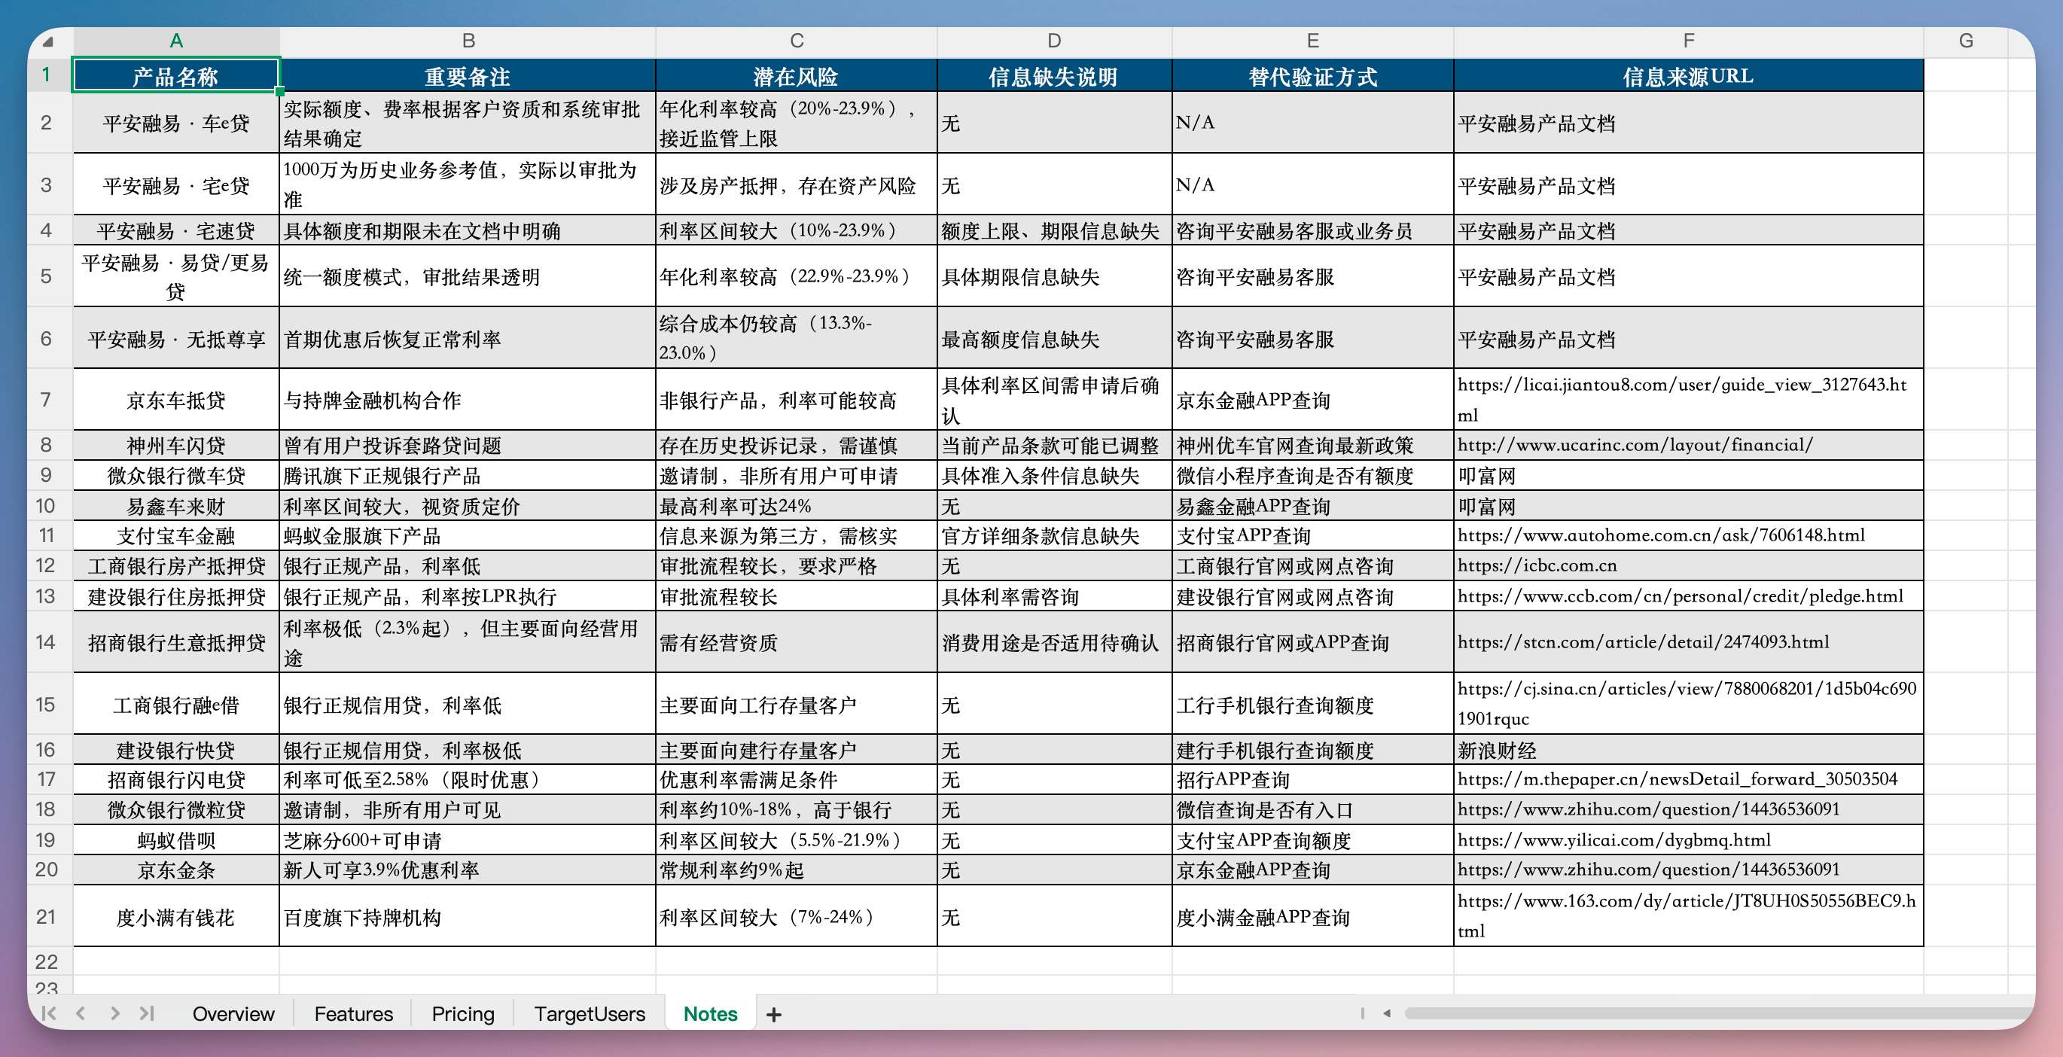Viewport: 2063px width, 1057px height.
Task: Open the Pricing sheet tab
Action: tap(463, 1014)
